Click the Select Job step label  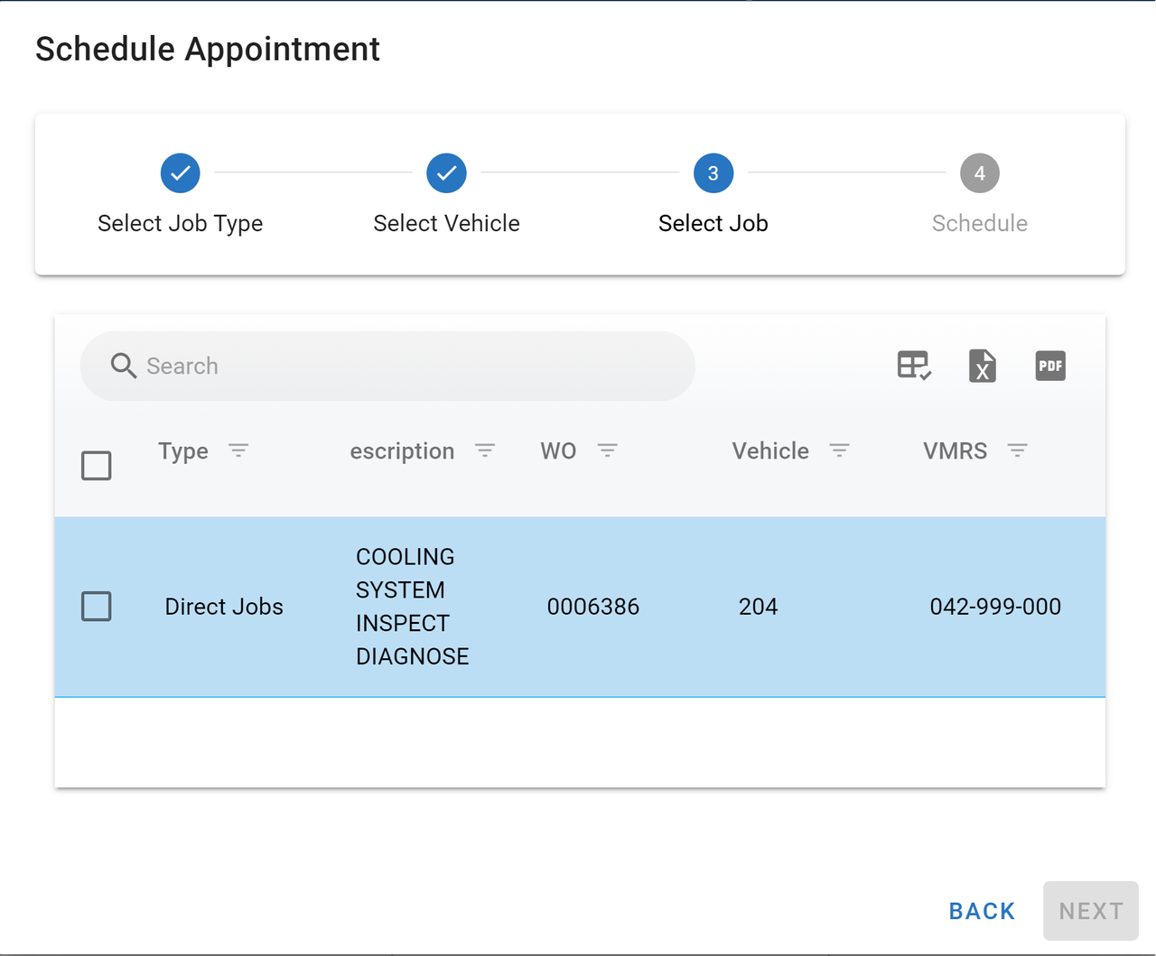[x=713, y=223]
